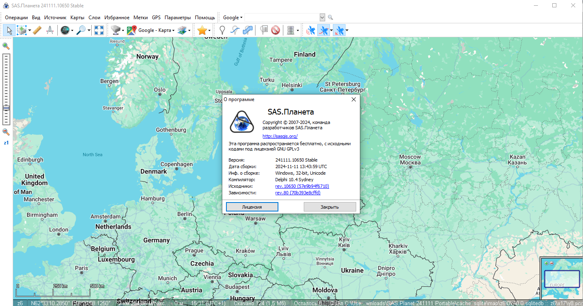583x306 pixels.
Task: Open the Вид menu
Action: [x=36, y=18]
